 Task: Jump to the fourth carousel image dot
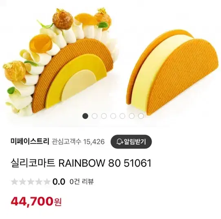[113, 116]
